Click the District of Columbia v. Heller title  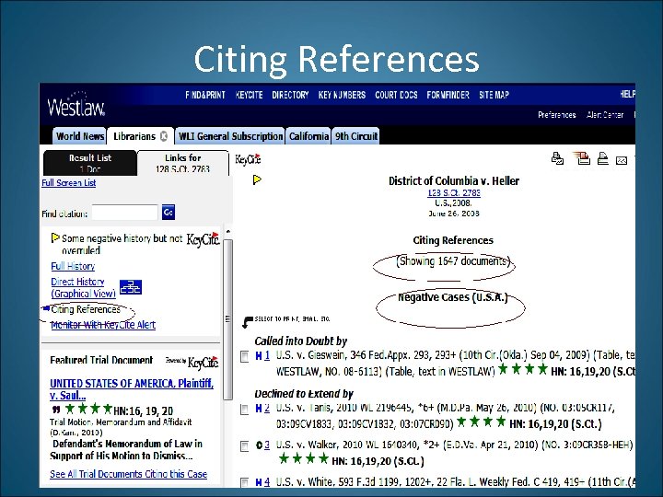coord(454,181)
